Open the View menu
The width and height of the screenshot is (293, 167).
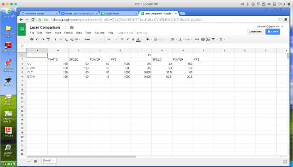pyautogui.click(x=48, y=33)
